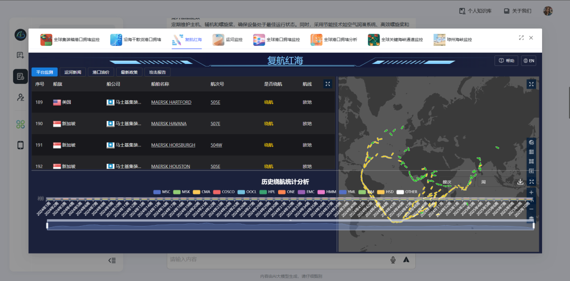
Task: Switch to the 攻击报告 sub-tab
Action: (x=157, y=72)
